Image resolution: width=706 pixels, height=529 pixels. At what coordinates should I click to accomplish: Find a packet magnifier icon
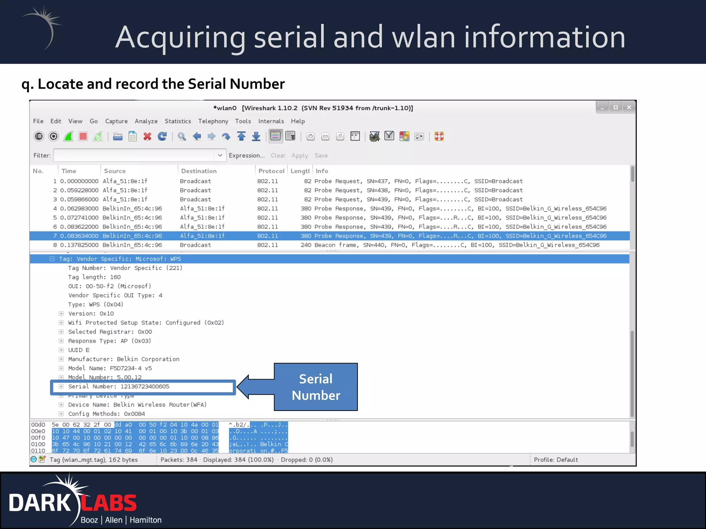(x=182, y=136)
